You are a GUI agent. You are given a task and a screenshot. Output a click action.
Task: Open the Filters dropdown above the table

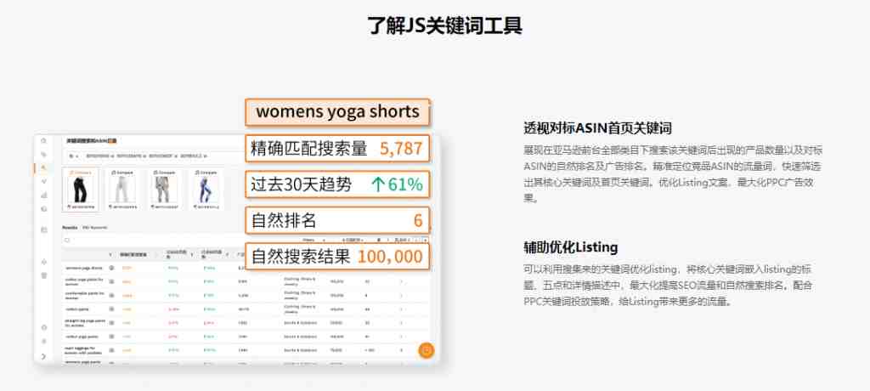(316, 241)
